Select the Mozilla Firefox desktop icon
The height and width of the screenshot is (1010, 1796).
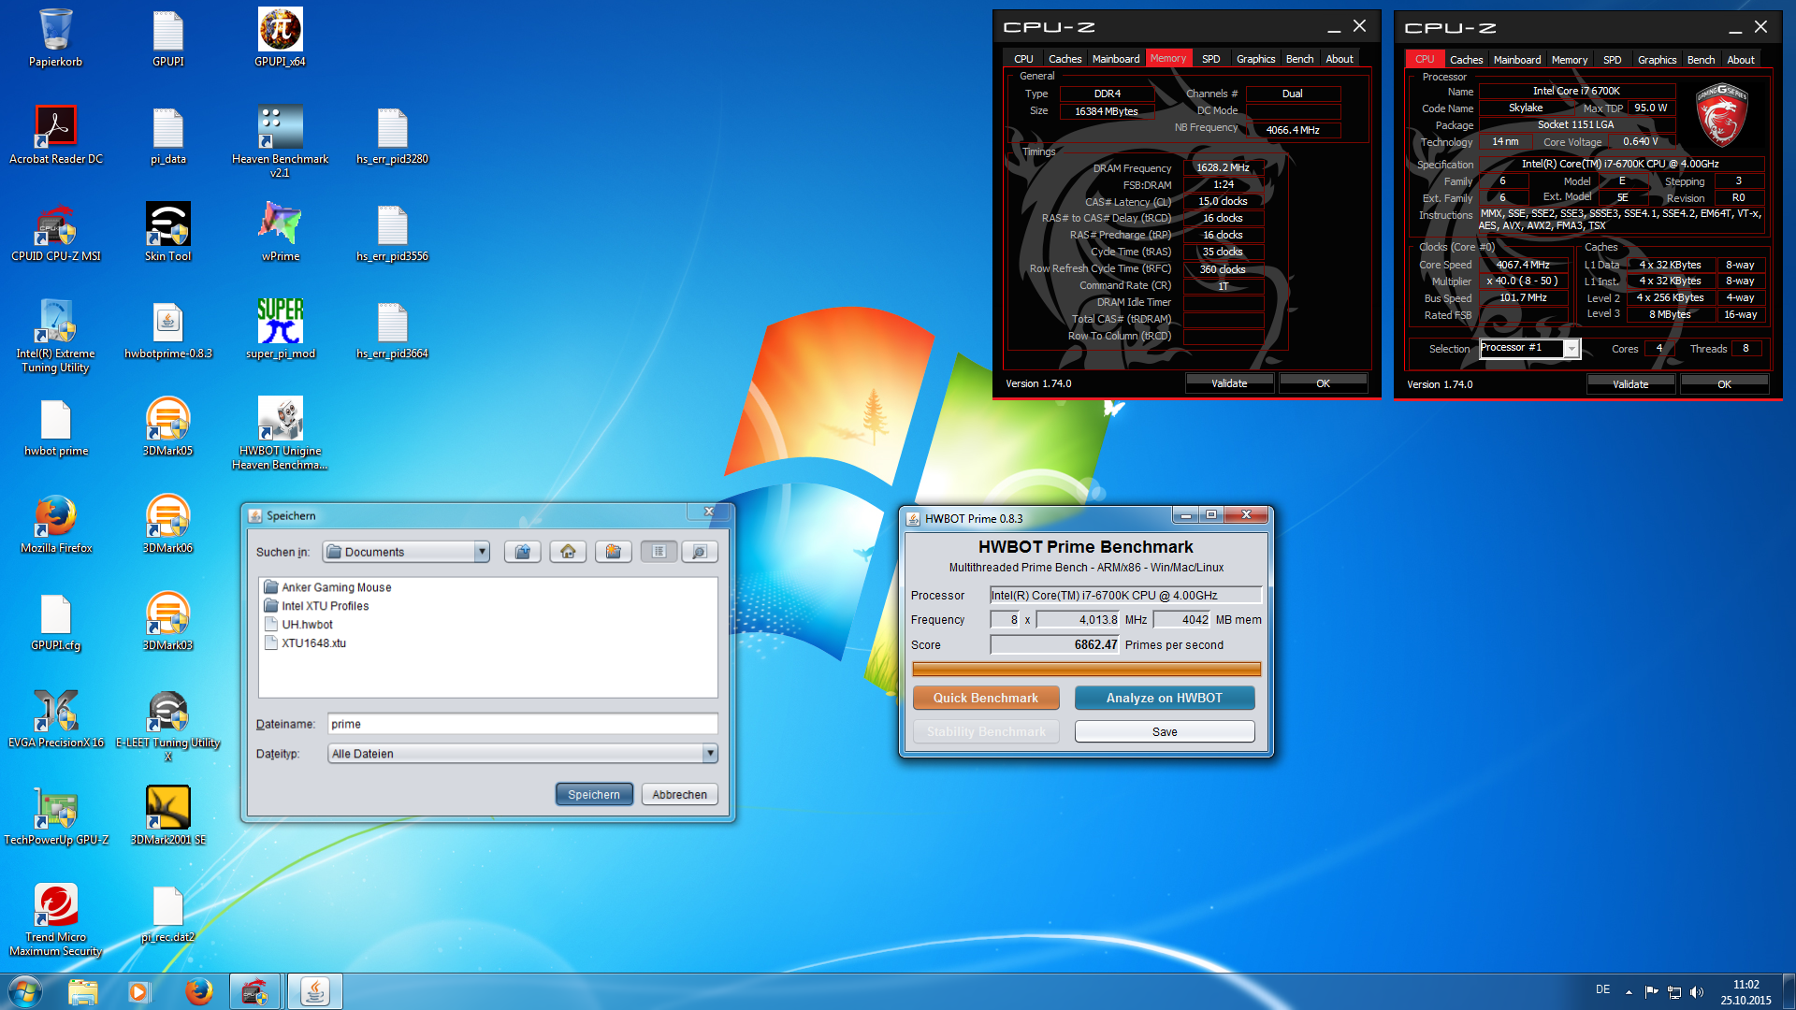(55, 524)
